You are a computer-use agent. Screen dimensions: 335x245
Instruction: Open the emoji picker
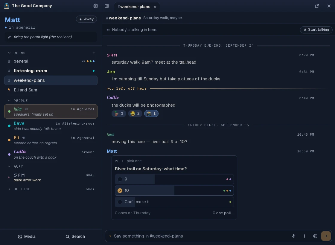315,236
